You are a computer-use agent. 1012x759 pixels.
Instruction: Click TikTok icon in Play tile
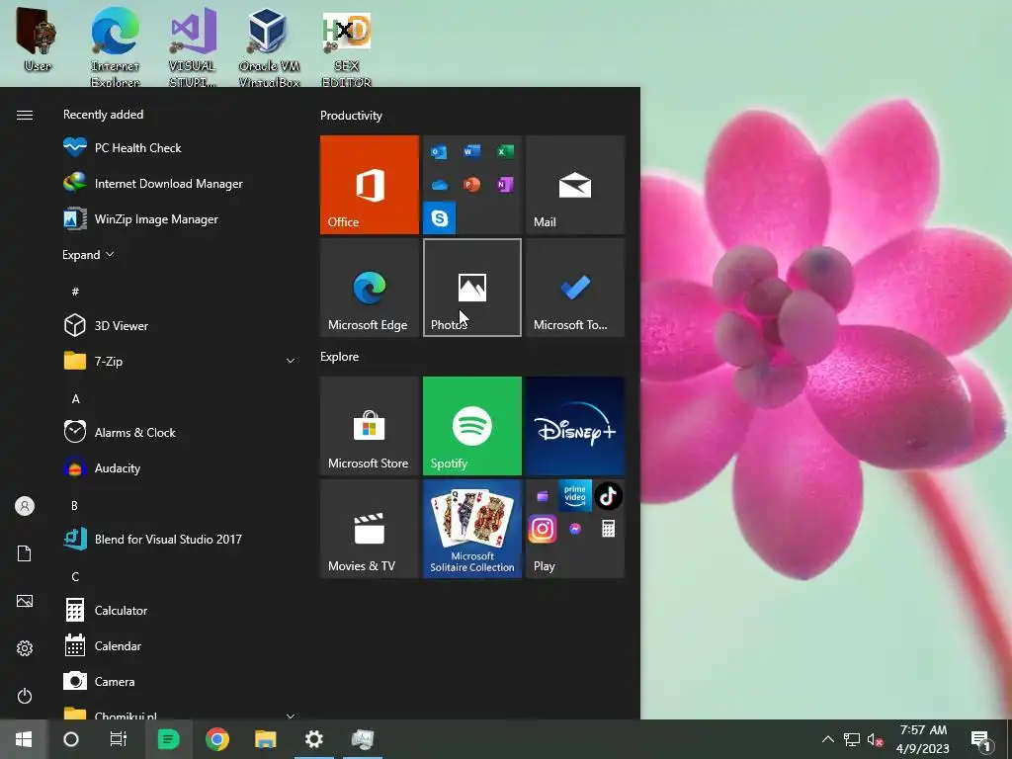coord(608,496)
